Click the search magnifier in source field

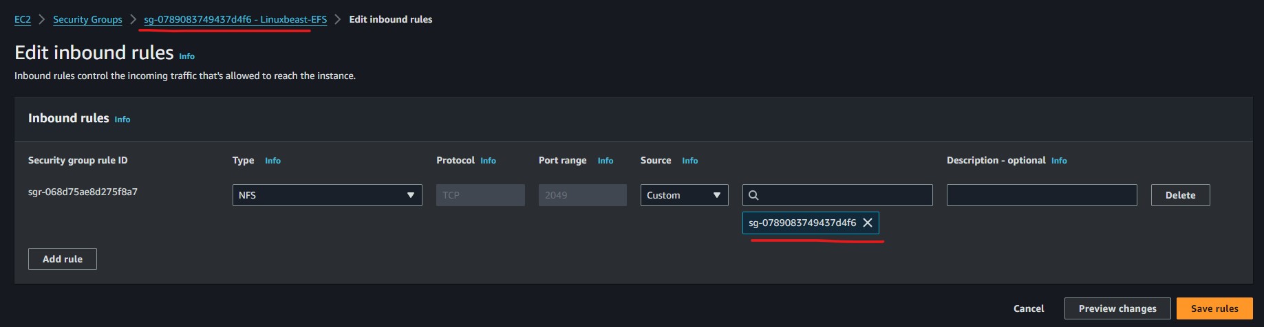[x=753, y=195]
